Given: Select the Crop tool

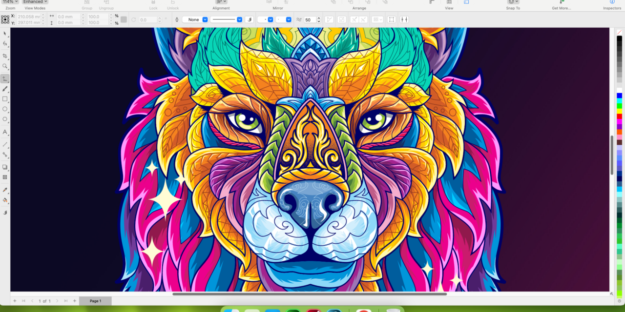Looking at the screenshot, I should click(5, 56).
